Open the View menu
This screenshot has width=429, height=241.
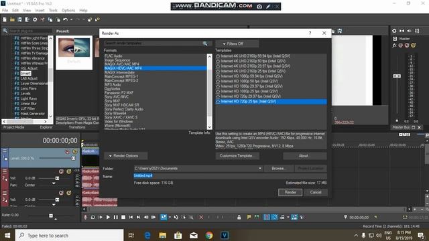click(x=27, y=11)
